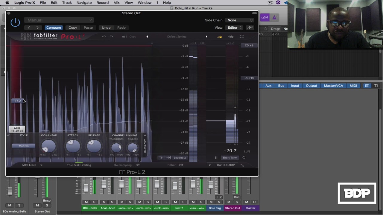Click the Paste button
The height and width of the screenshot is (215, 383).
tap(88, 27)
